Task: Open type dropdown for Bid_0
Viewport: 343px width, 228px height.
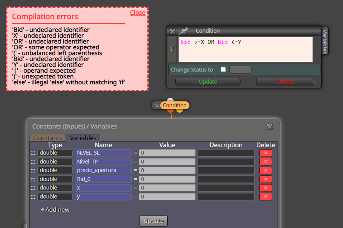Action: 55,179
